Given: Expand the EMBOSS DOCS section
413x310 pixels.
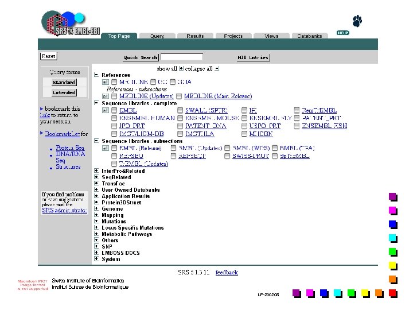Looking at the screenshot, I should tap(96, 253).
